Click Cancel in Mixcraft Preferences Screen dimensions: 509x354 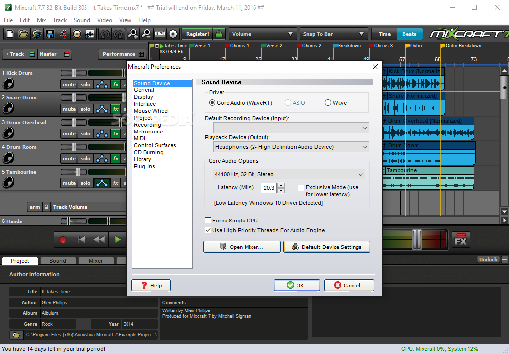(349, 285)
